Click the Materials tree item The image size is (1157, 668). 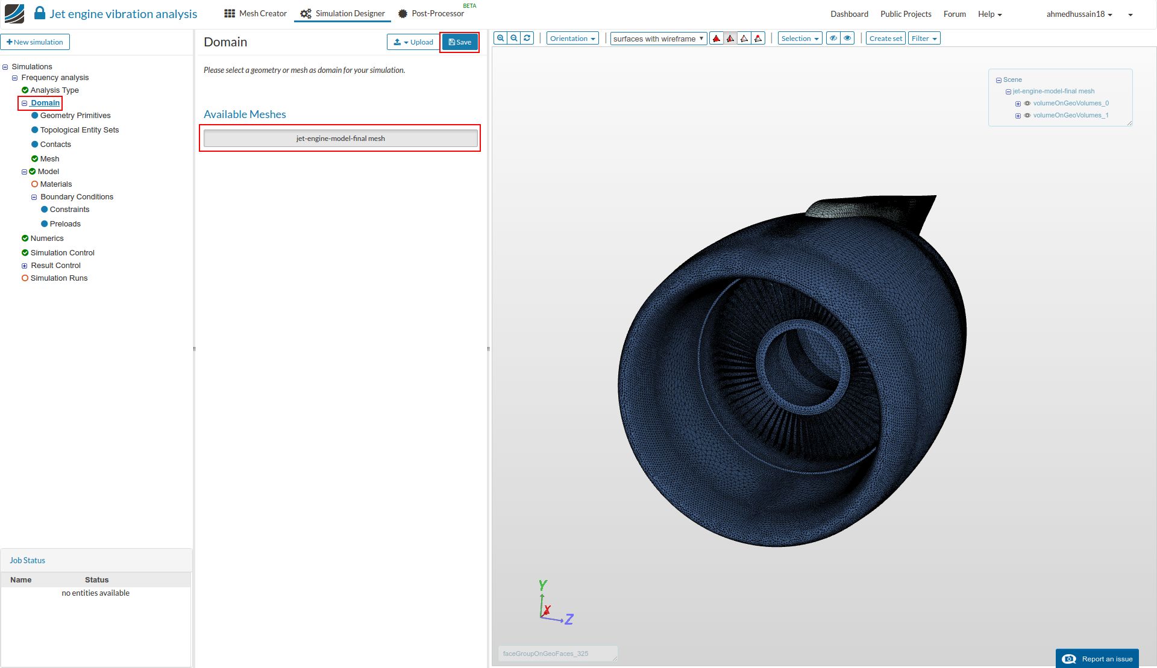coord(55,184)
